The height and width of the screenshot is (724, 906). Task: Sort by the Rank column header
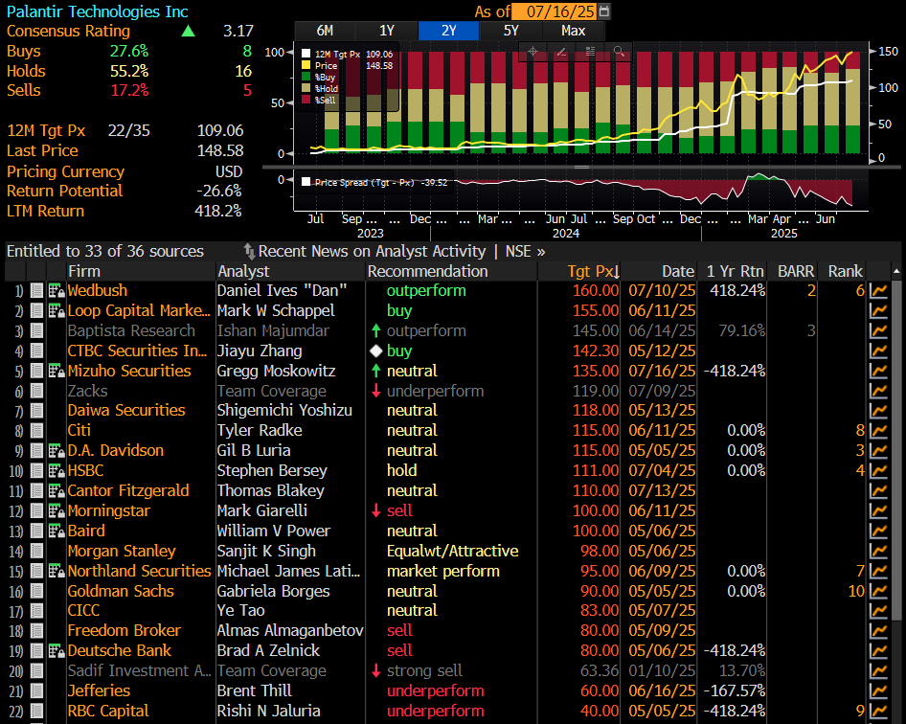pos(846,271)
